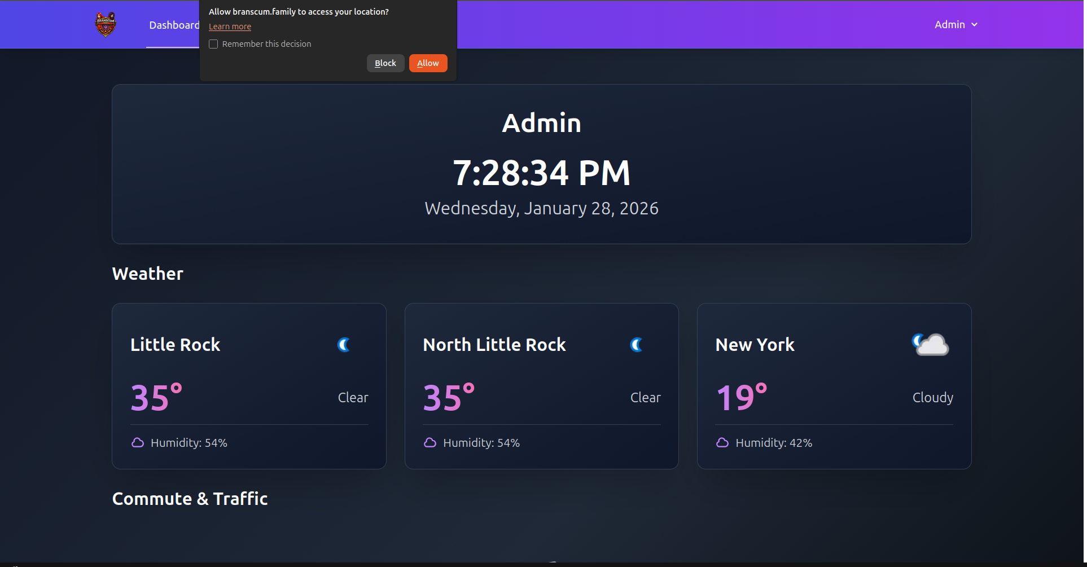Click the cloudy night icon on New York card
1087x567 pixels.
(x=931, y=345)
